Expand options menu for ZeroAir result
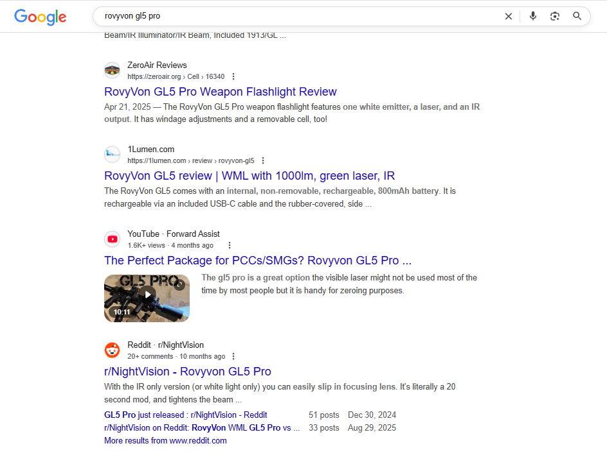The image size is (607, 464). 233,76
